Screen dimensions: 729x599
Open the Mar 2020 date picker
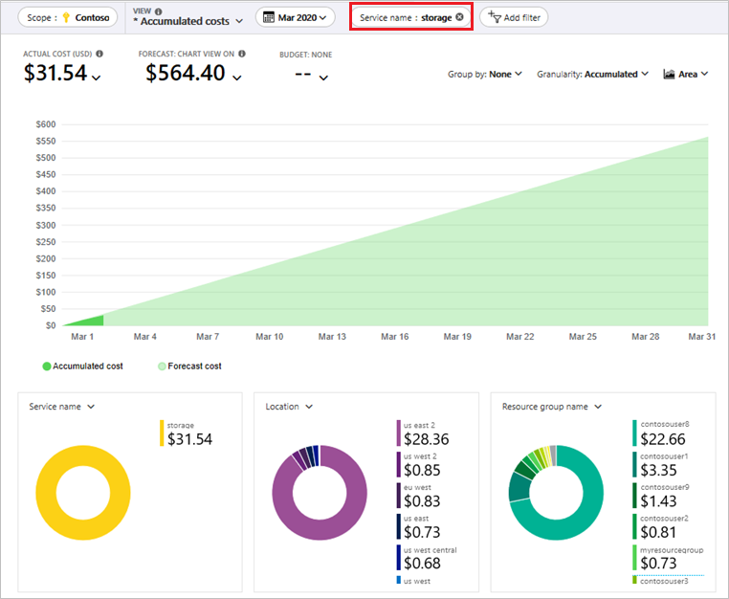[295, 17]
